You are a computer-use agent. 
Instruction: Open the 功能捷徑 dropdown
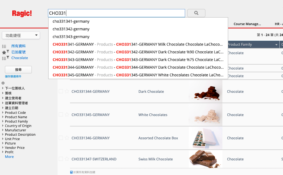click(21, 36)
